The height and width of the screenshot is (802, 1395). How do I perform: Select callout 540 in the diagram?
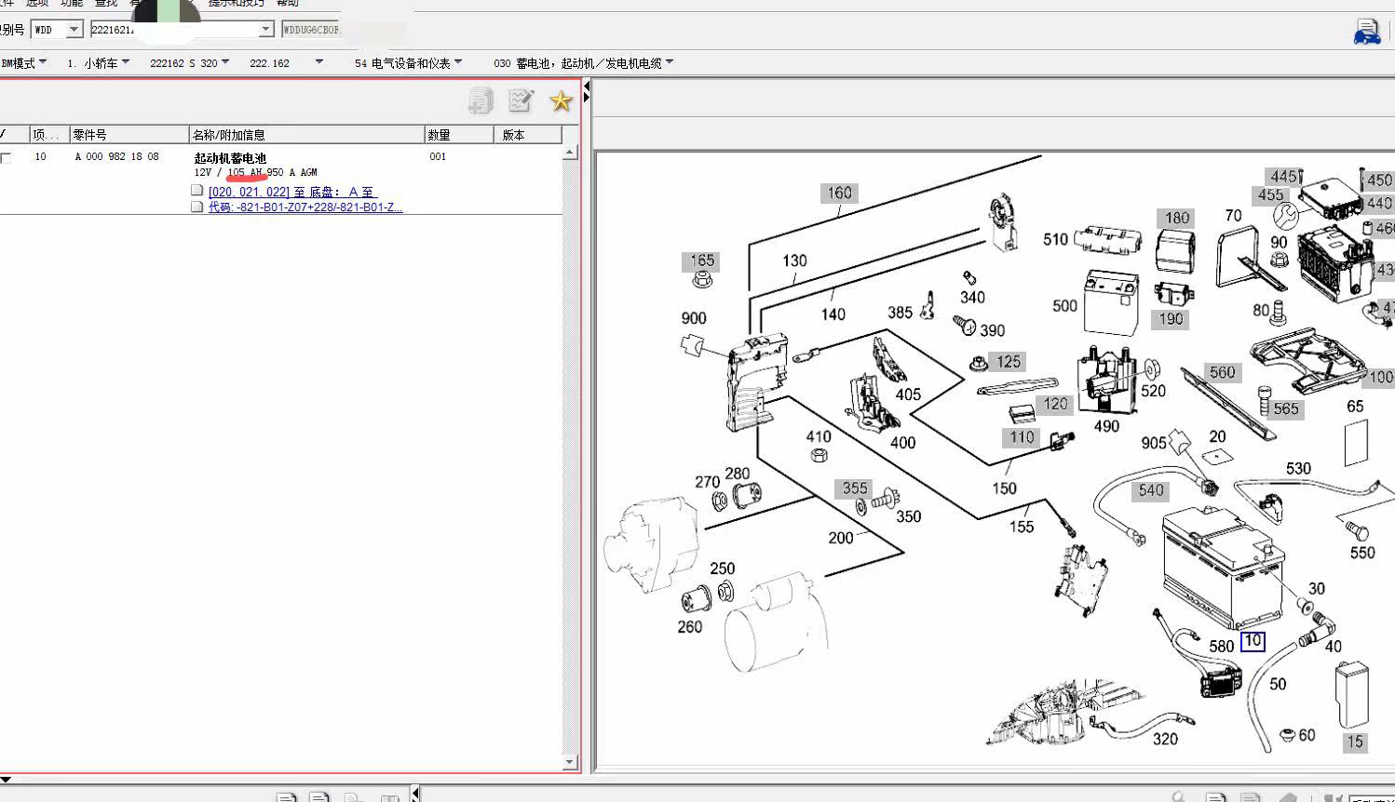[x=1151, y=490]
